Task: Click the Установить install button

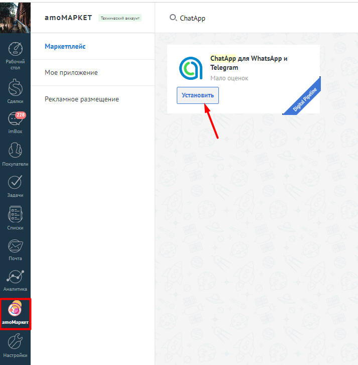Action: (x=198, y=95)
